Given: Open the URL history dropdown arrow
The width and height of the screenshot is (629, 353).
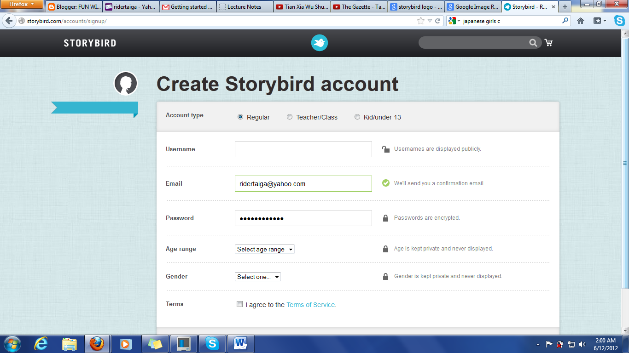Looking at the screenshot, I should coord(430,21).
